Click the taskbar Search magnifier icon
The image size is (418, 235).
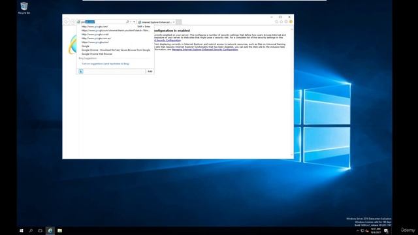31,230
